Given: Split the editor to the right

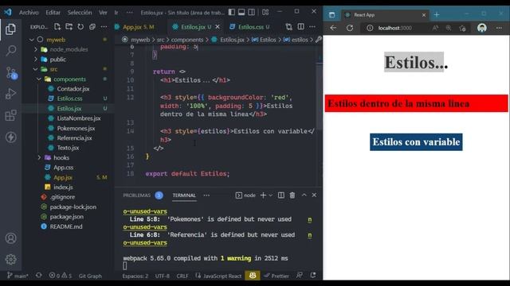Looking at the screenshot, I should pos(301,27).
